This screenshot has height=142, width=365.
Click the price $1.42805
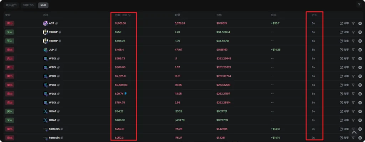pyautogui.click(x=222, y=129)
